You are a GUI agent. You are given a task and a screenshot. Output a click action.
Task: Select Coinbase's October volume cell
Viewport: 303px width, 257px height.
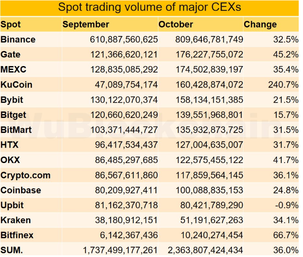tap(209, 190)
